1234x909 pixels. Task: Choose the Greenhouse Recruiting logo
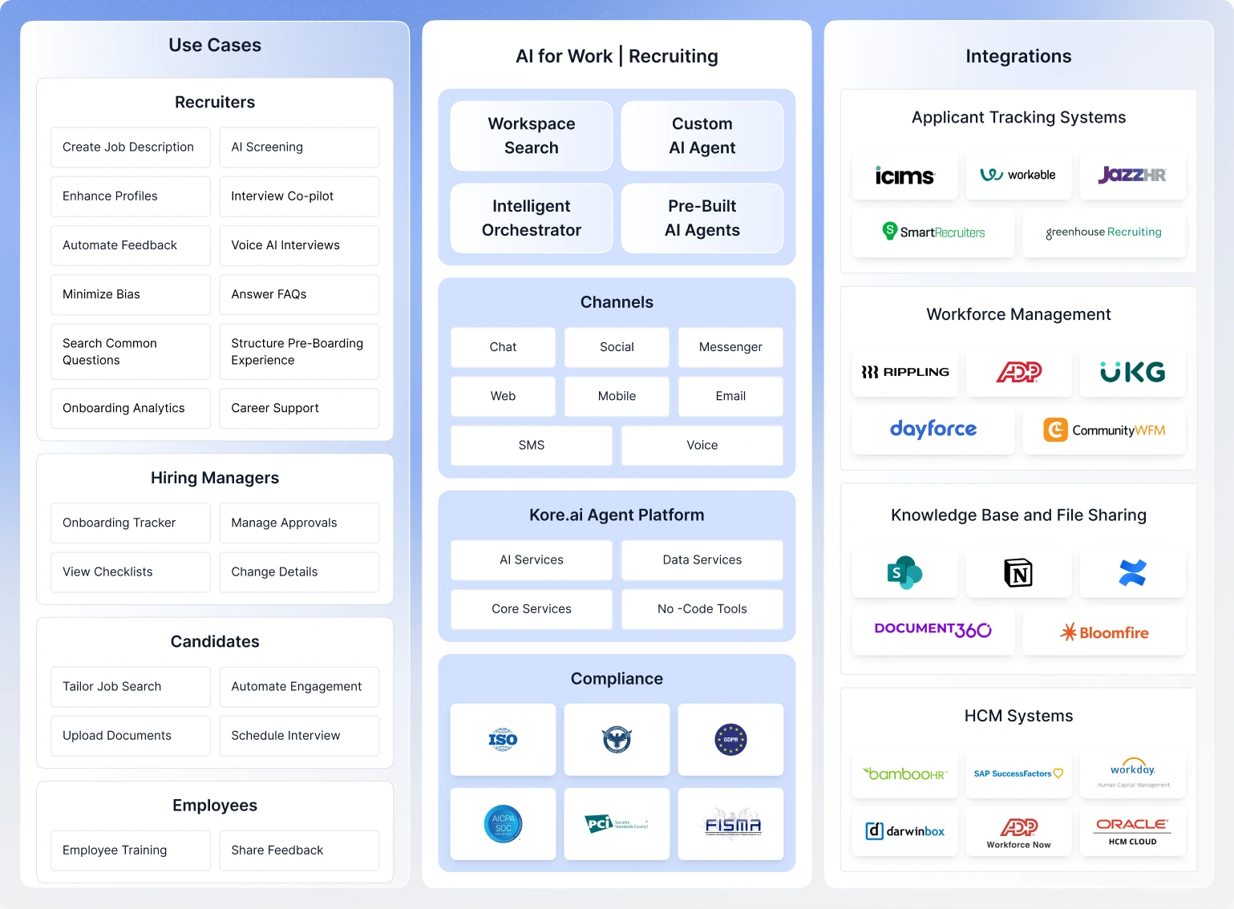[x=1104, y=232]
